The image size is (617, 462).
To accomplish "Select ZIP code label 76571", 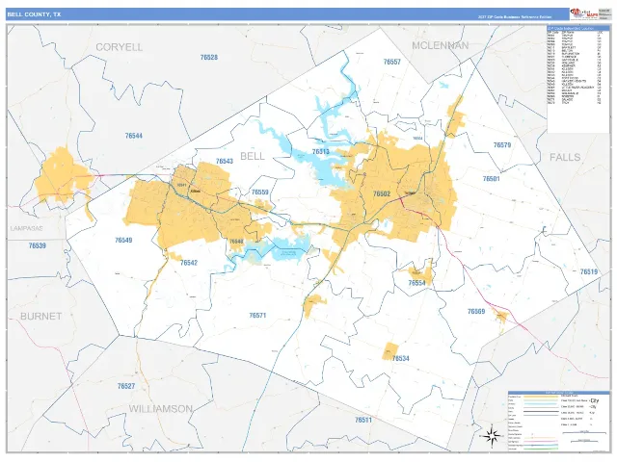I will pos(257,316).
